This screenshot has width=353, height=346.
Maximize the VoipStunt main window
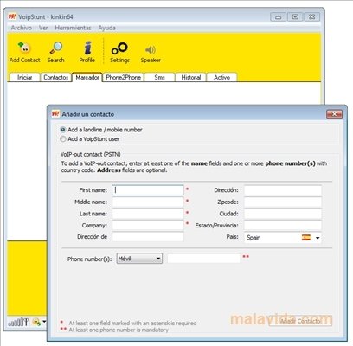click(x=295, y=17)
